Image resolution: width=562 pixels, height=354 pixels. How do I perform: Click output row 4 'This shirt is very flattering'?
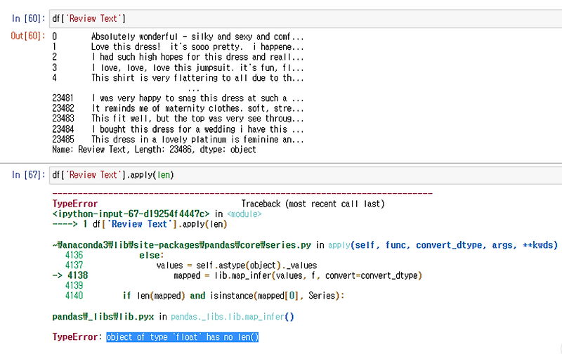(x=178, y=78)
